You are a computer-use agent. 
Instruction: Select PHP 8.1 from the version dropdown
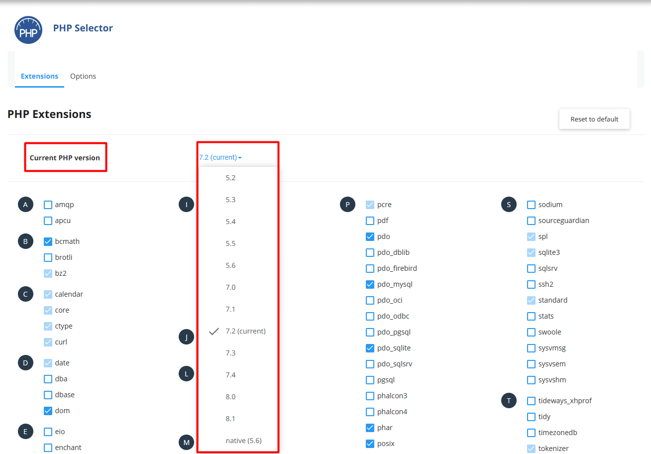[230, 418]
